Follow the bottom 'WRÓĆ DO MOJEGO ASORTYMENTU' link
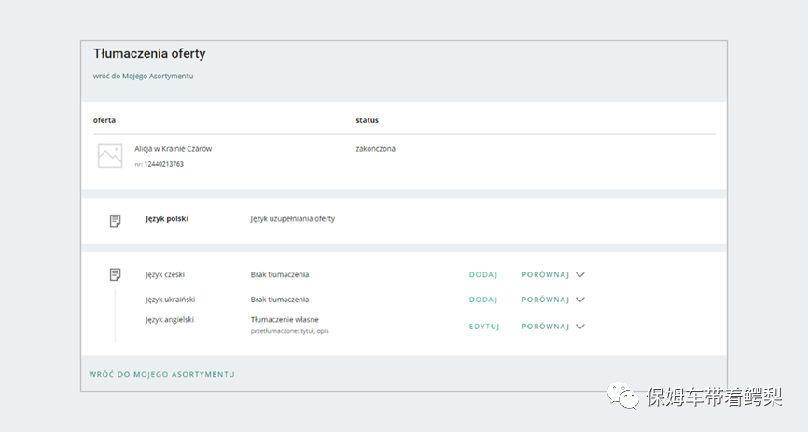 [x=161, y=374]
